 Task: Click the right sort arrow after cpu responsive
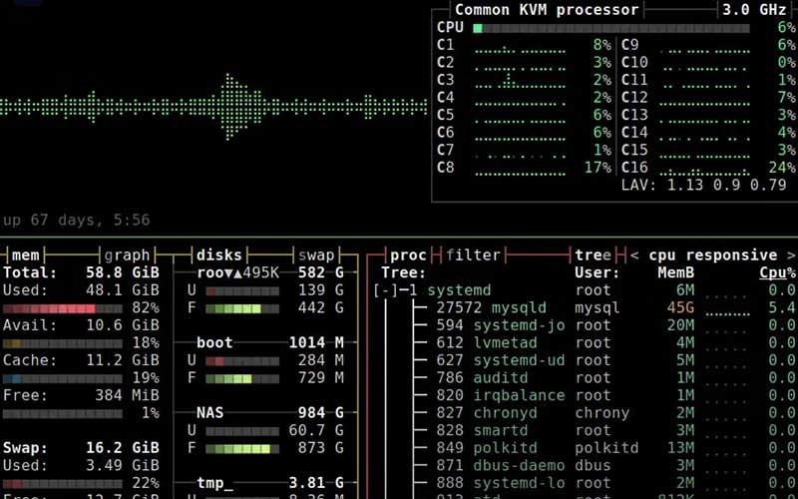[x=791, y=254]
